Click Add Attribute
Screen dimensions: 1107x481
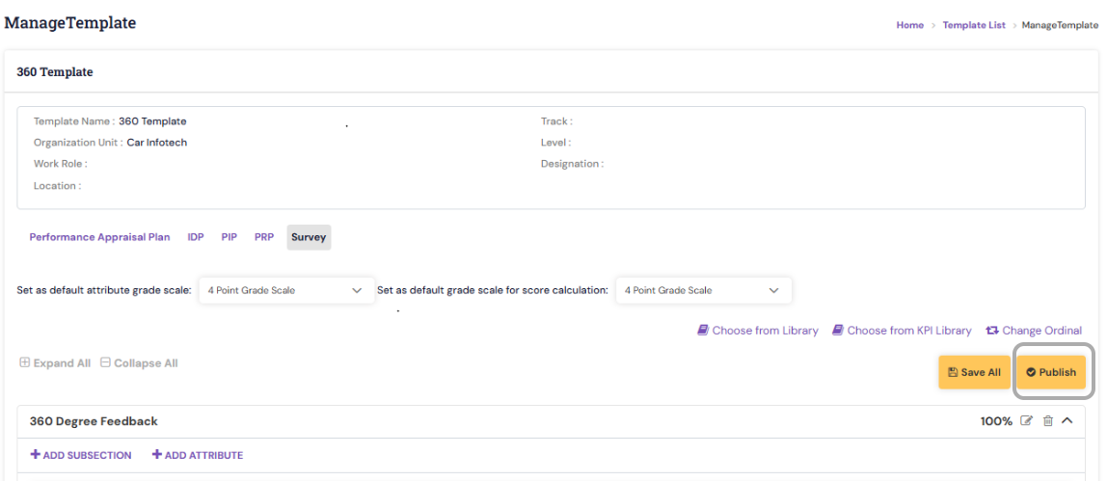[x=198, y=456]
